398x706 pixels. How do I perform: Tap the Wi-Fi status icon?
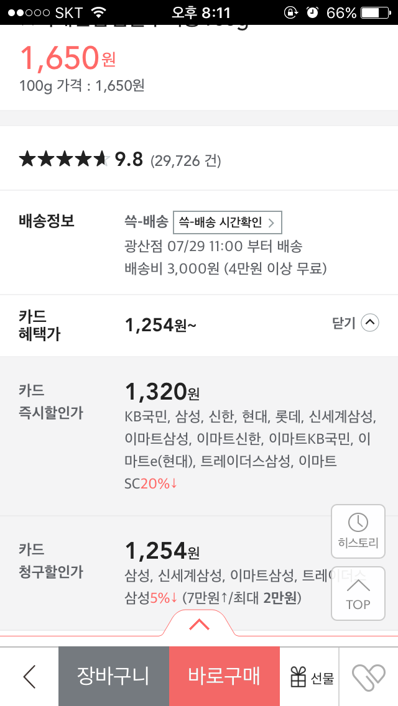click(x=98, y=12)
